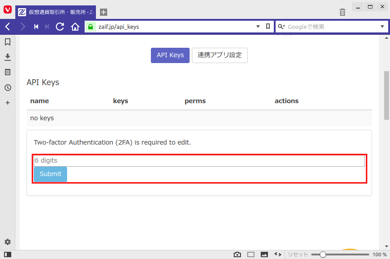The height and width of the screenshot is (259, 390).
Task: Open the Notes panel in sidebar
Action: (8, 72)
